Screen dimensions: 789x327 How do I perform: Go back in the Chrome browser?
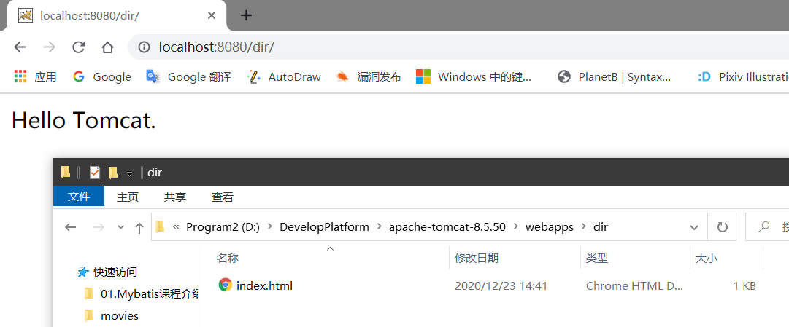tap(20, 47)
